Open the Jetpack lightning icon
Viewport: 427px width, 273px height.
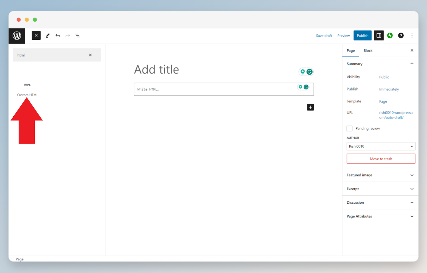[x=390, y=35]
